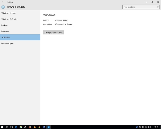Open taskbar search

[x=7, y=127]
